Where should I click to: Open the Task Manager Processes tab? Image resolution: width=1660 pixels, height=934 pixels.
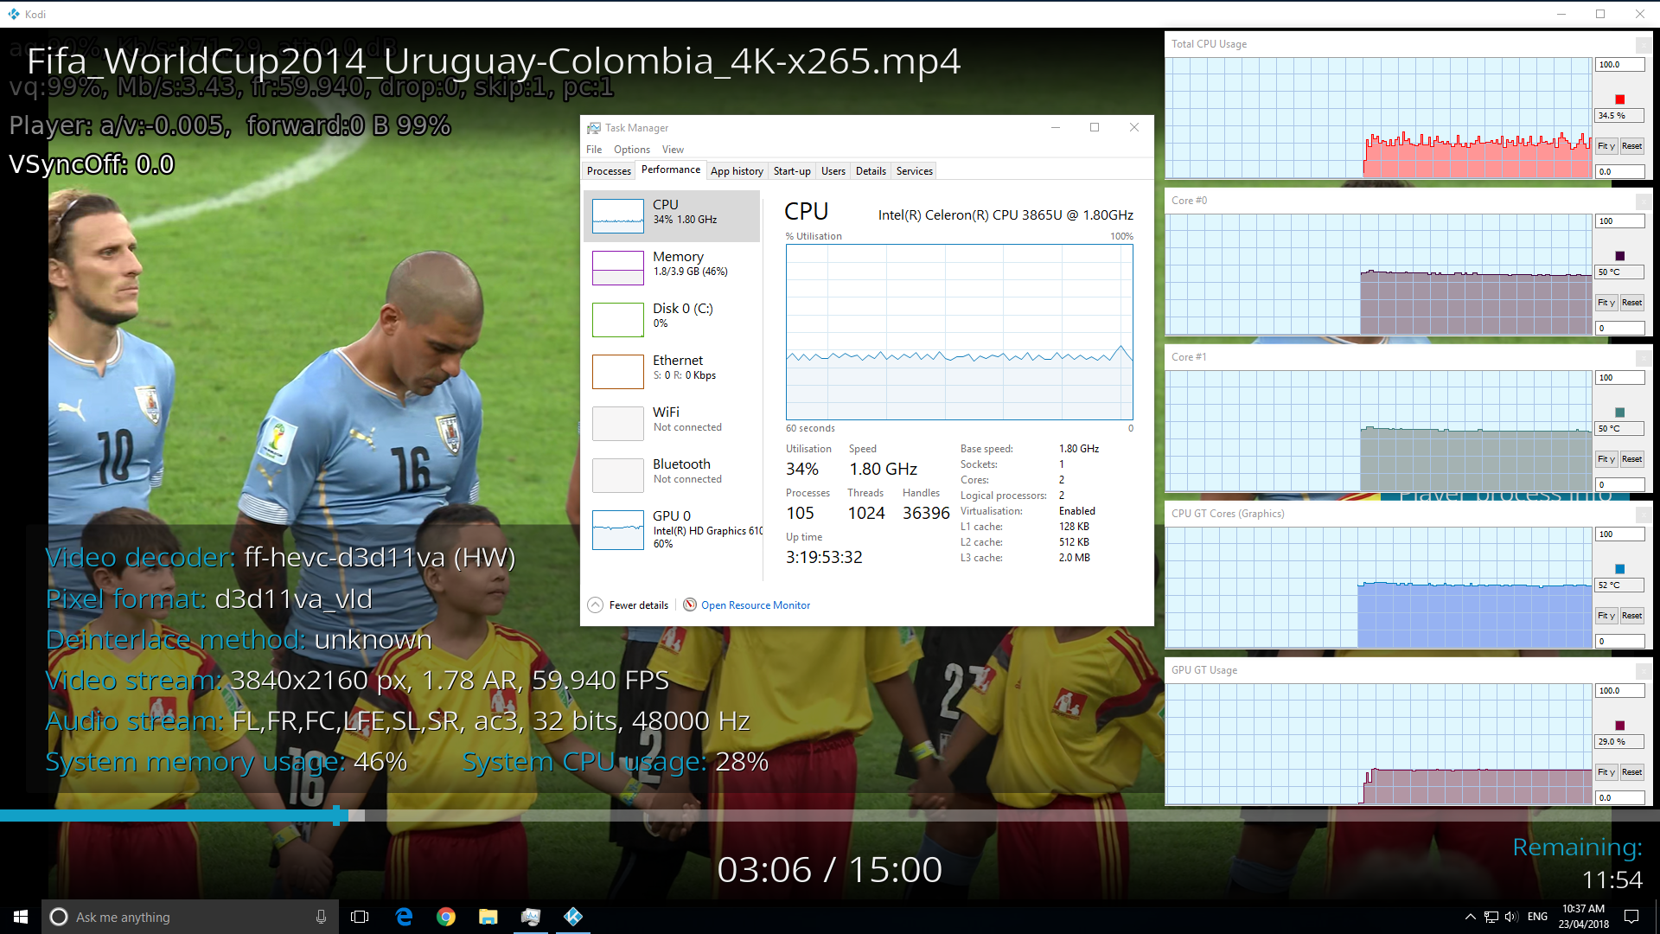tap(609, 171)
